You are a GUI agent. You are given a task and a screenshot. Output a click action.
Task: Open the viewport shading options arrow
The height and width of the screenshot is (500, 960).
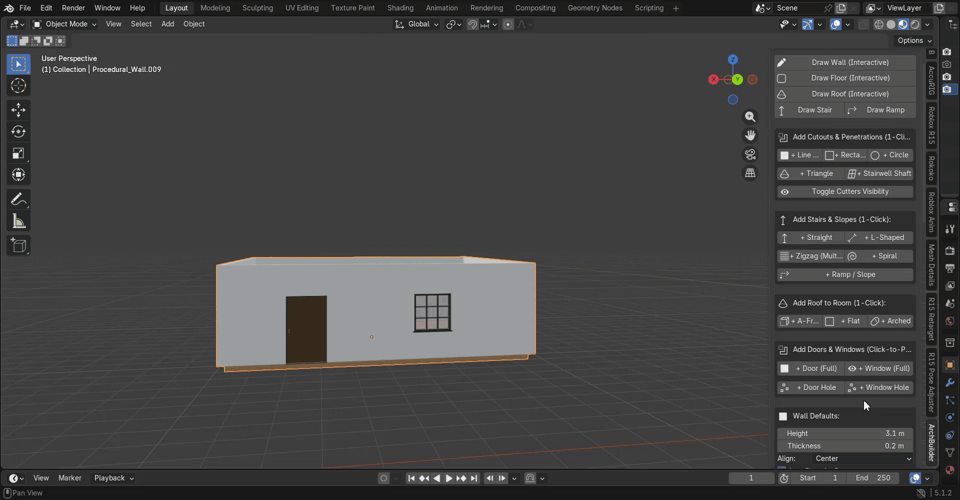click(927, 24)
